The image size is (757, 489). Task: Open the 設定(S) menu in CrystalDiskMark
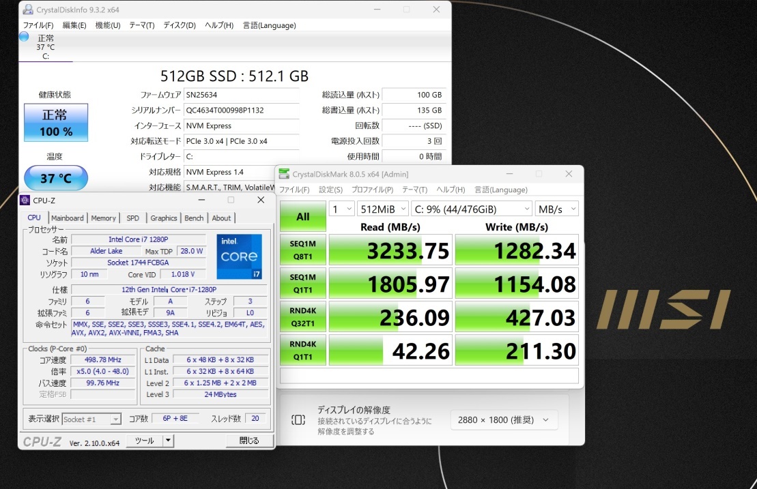coord(330,190)
